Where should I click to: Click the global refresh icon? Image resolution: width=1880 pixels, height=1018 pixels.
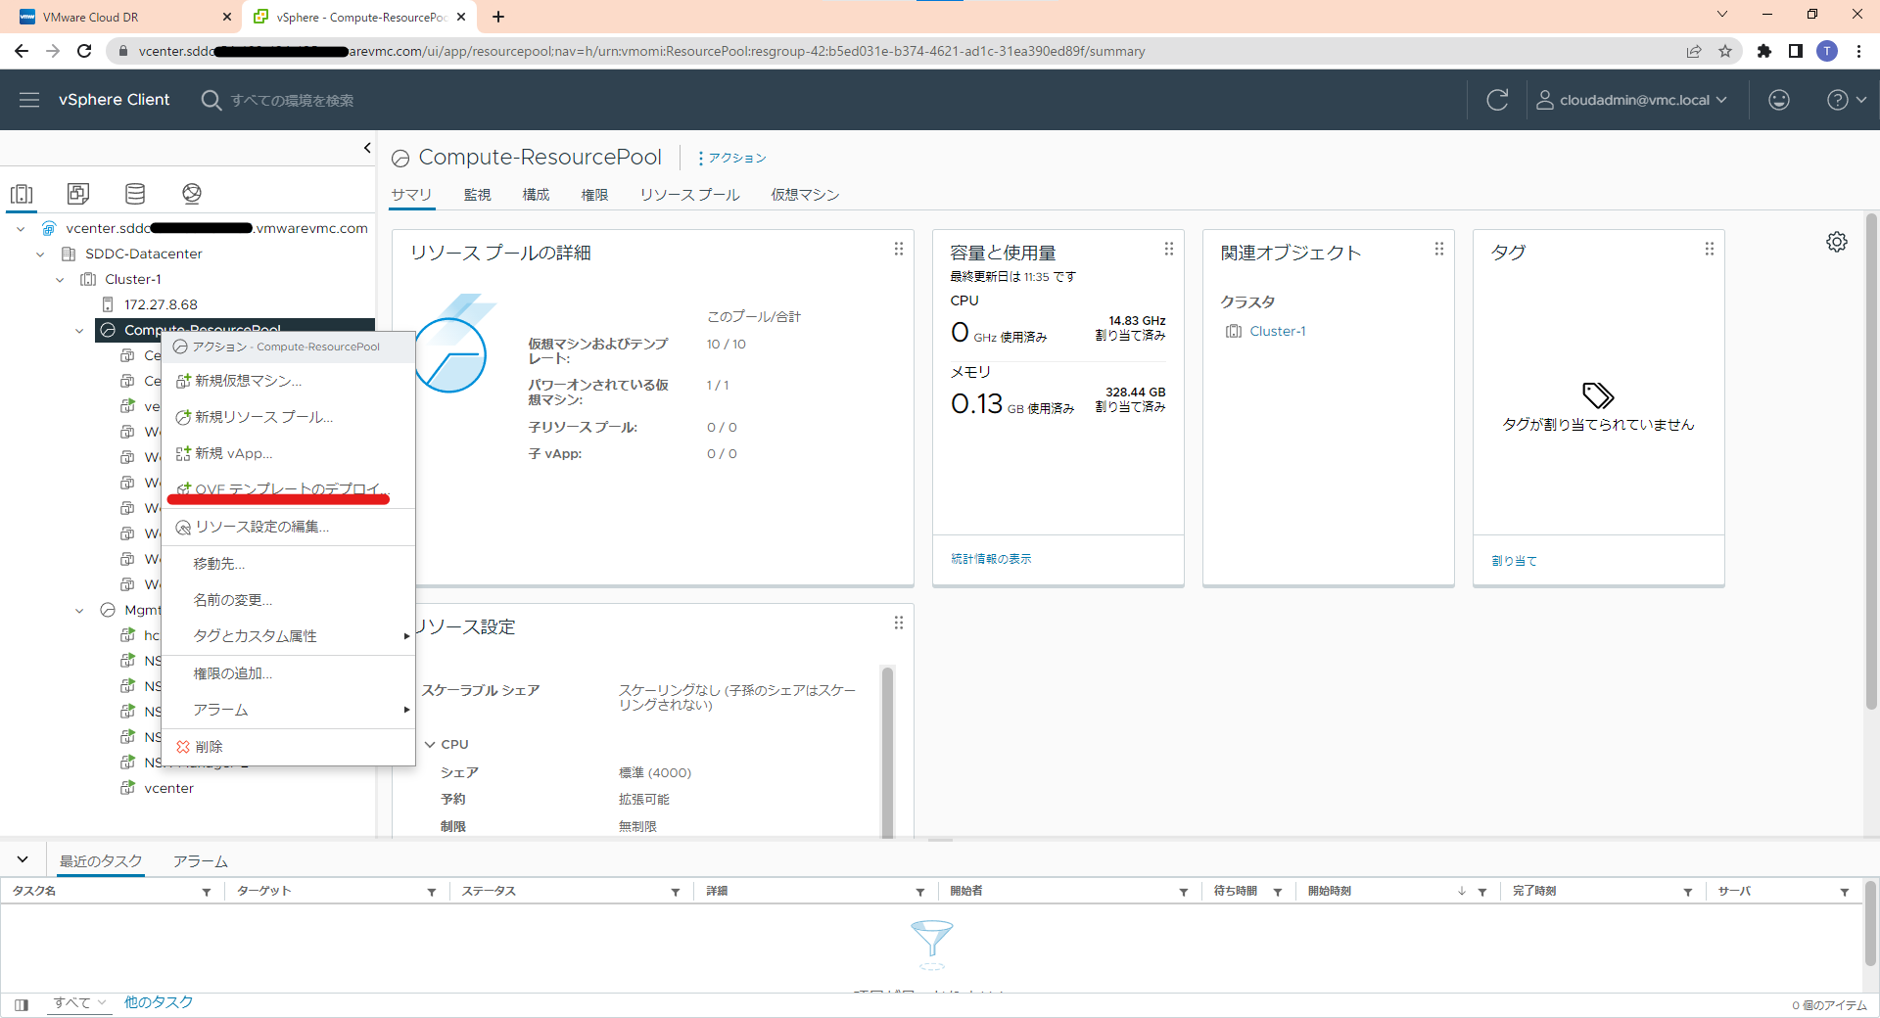coord(1497,100)
